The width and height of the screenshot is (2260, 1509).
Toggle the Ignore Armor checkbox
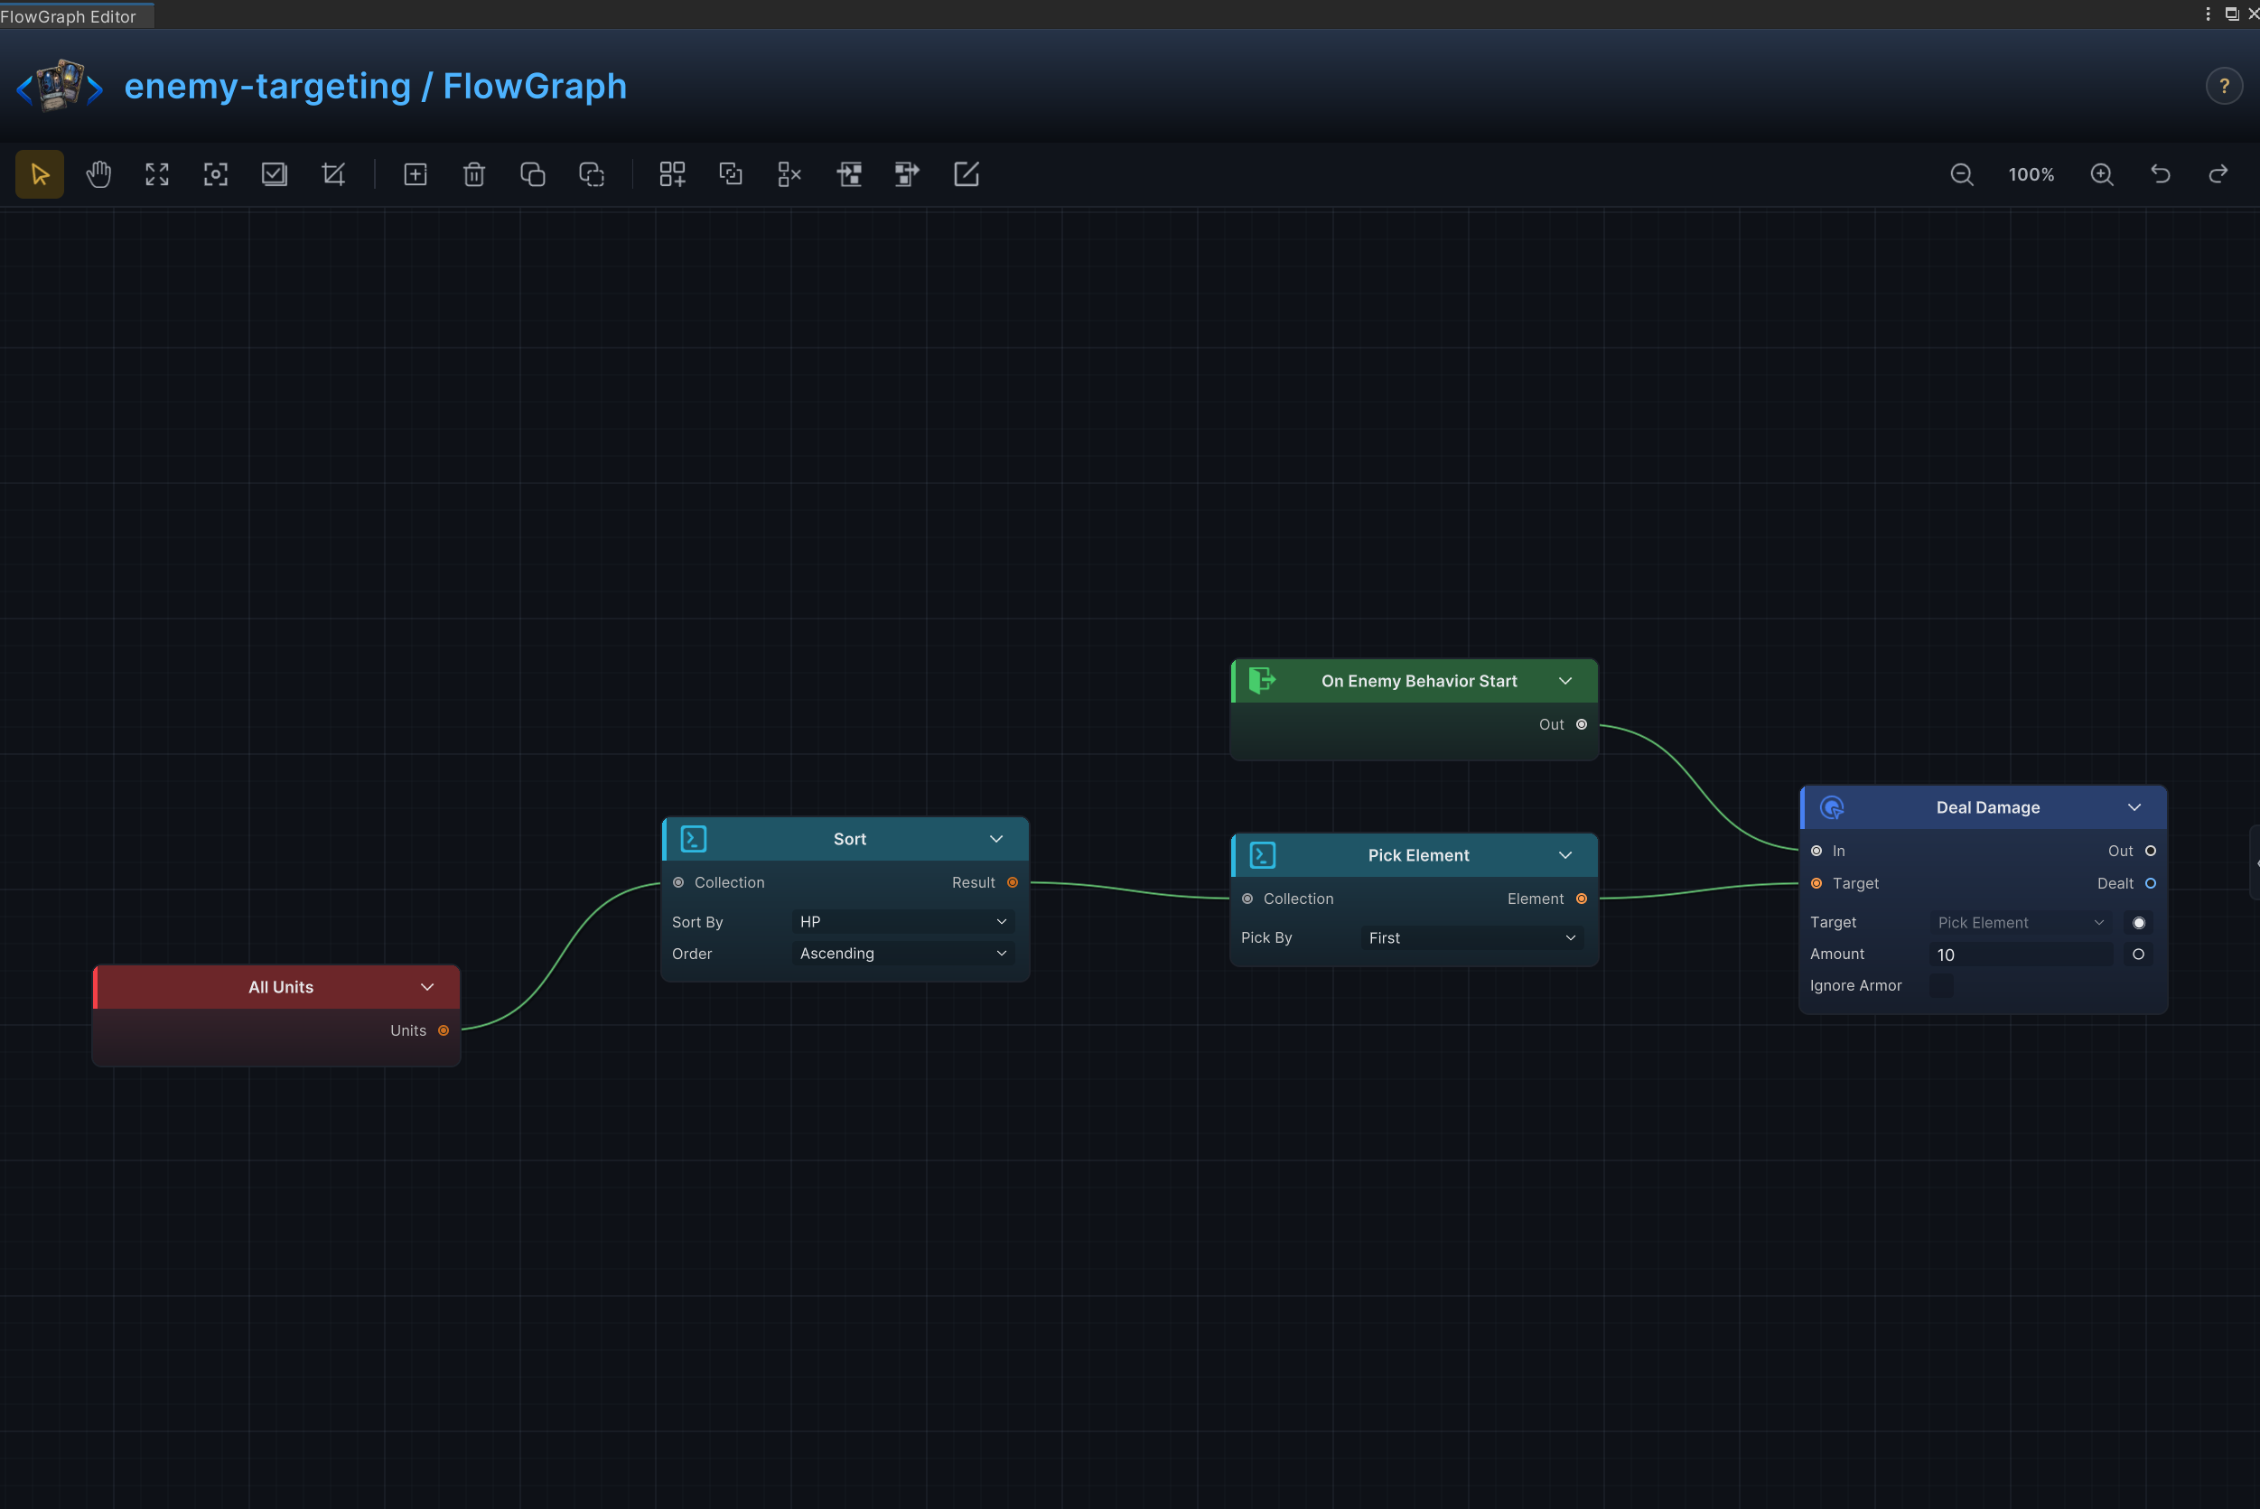1940,985
